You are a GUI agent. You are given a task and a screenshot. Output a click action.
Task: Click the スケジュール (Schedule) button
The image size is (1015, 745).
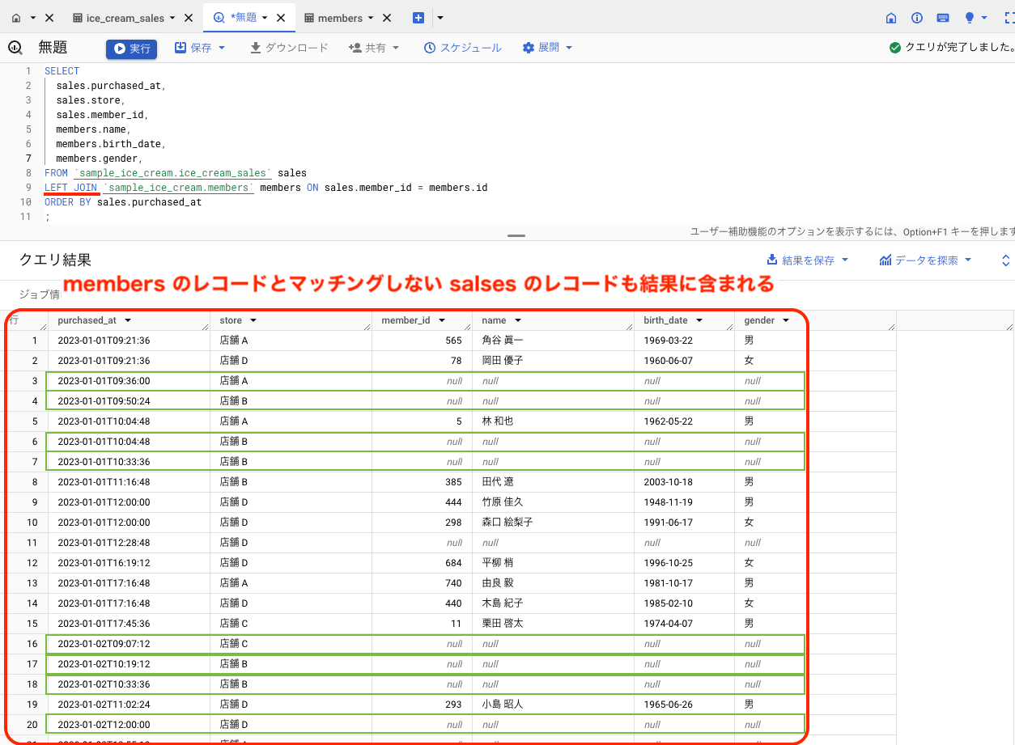[463, 48]
